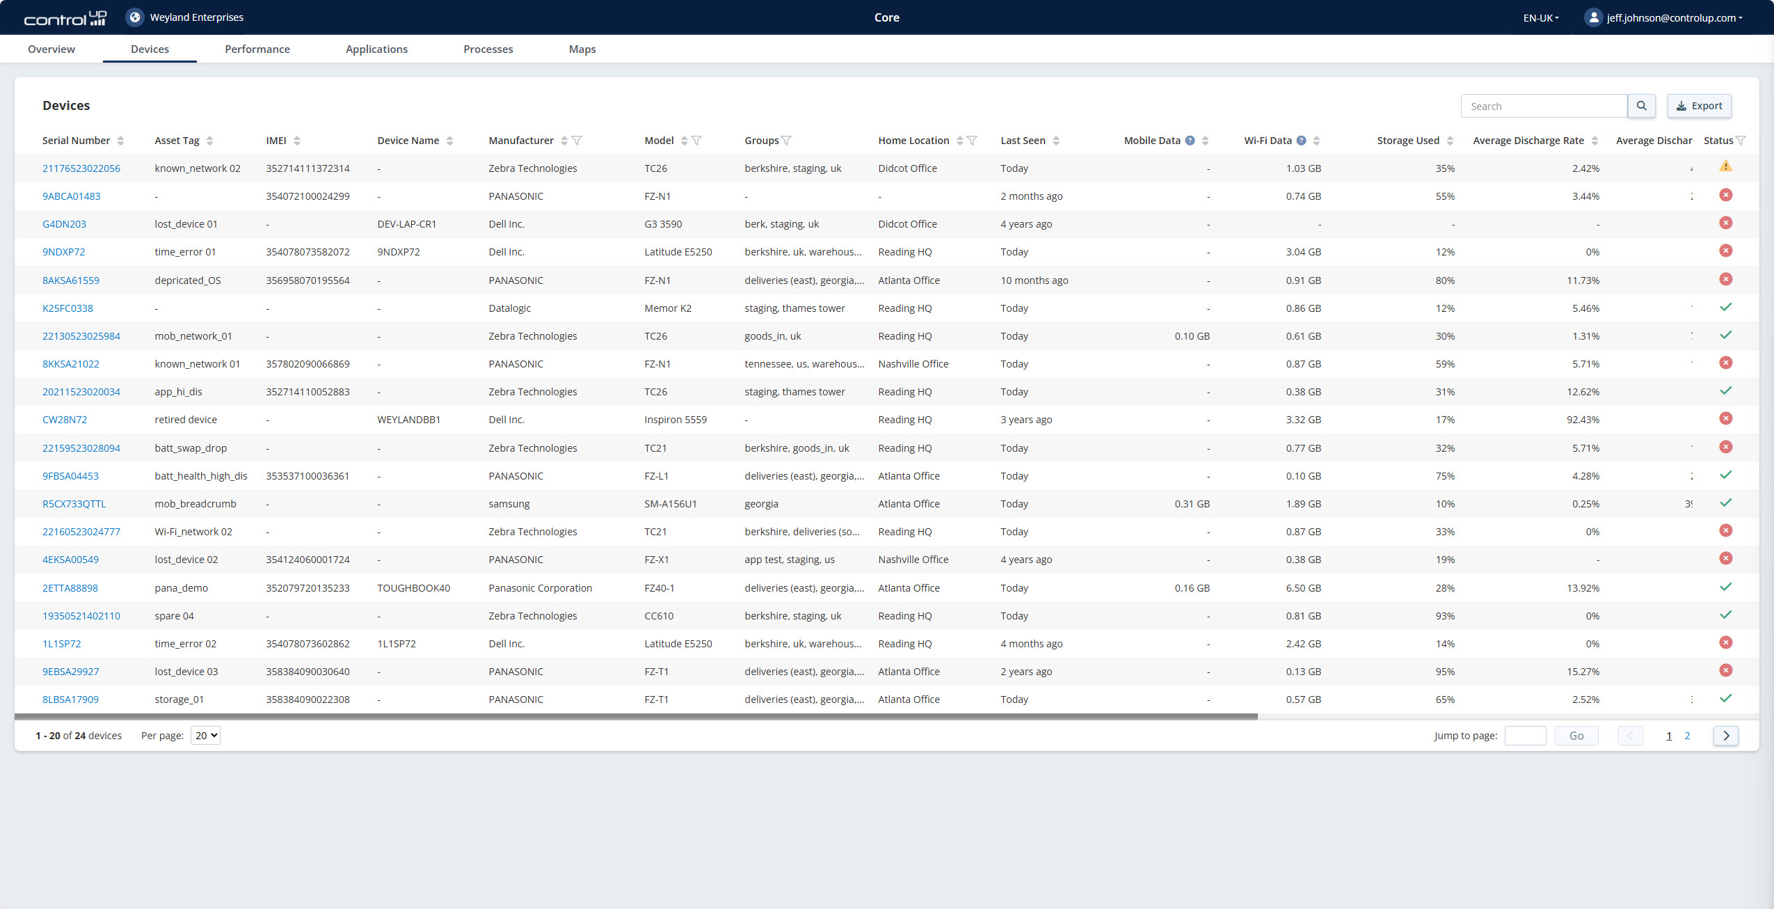This screenshot has height=909, width=1774.
Task: Expand the EN-UK language dropdown
Action: [x=1540, y=18]
